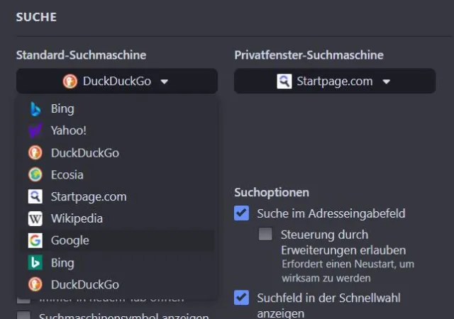Pick the Ecosia globe icon

click(35, 174)
